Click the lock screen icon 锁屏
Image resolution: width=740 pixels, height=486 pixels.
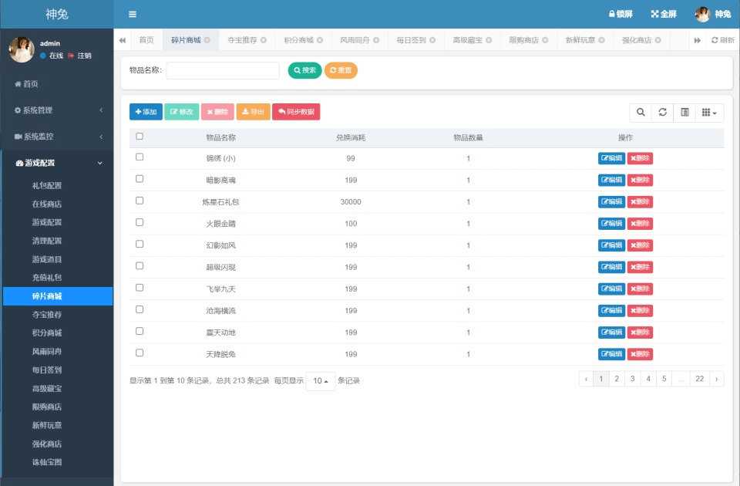[x=620, y=14]
